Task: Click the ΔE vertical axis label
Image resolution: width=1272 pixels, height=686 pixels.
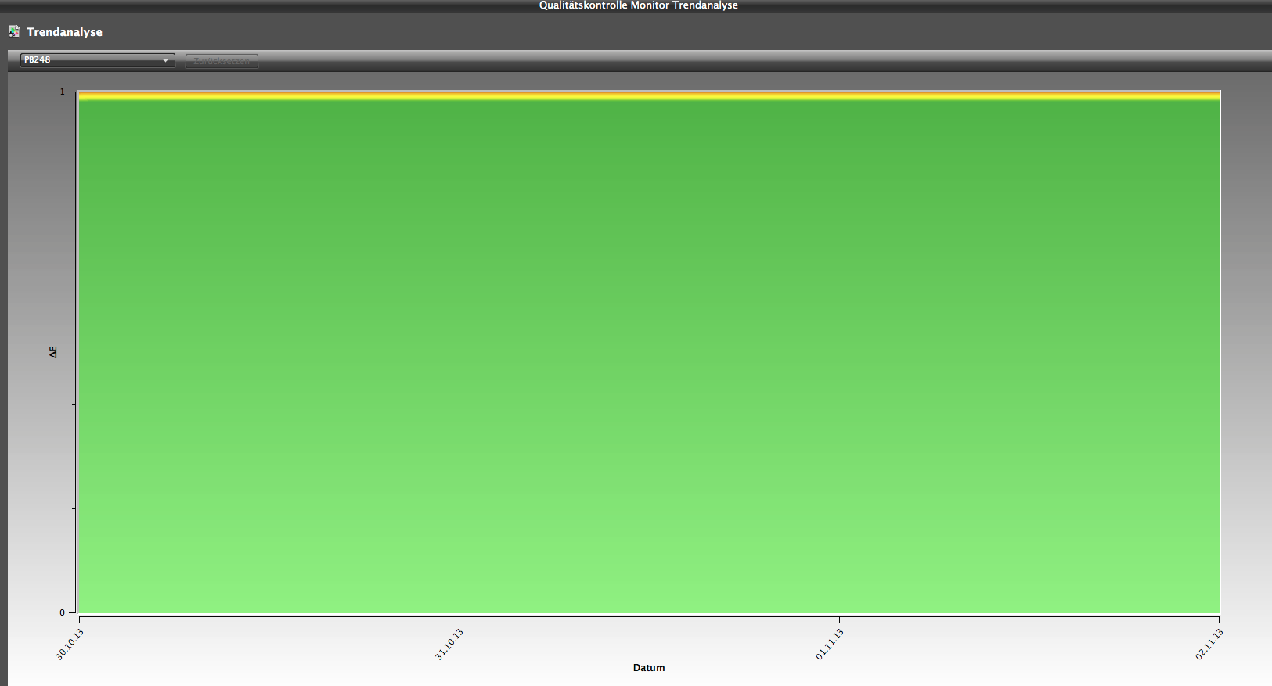Action: (x=53, y=352)
